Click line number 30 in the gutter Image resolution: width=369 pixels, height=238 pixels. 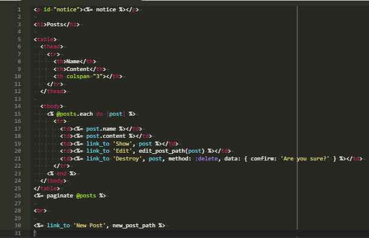pos(18,225)
